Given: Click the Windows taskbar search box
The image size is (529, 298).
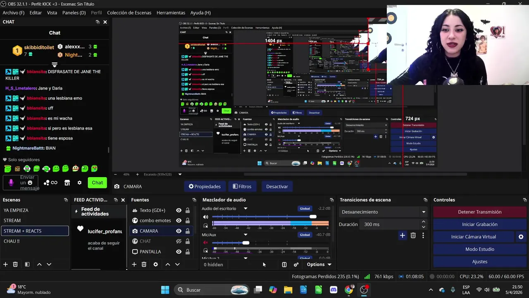Looking at the screenshot, I should (x=211, y=290).
